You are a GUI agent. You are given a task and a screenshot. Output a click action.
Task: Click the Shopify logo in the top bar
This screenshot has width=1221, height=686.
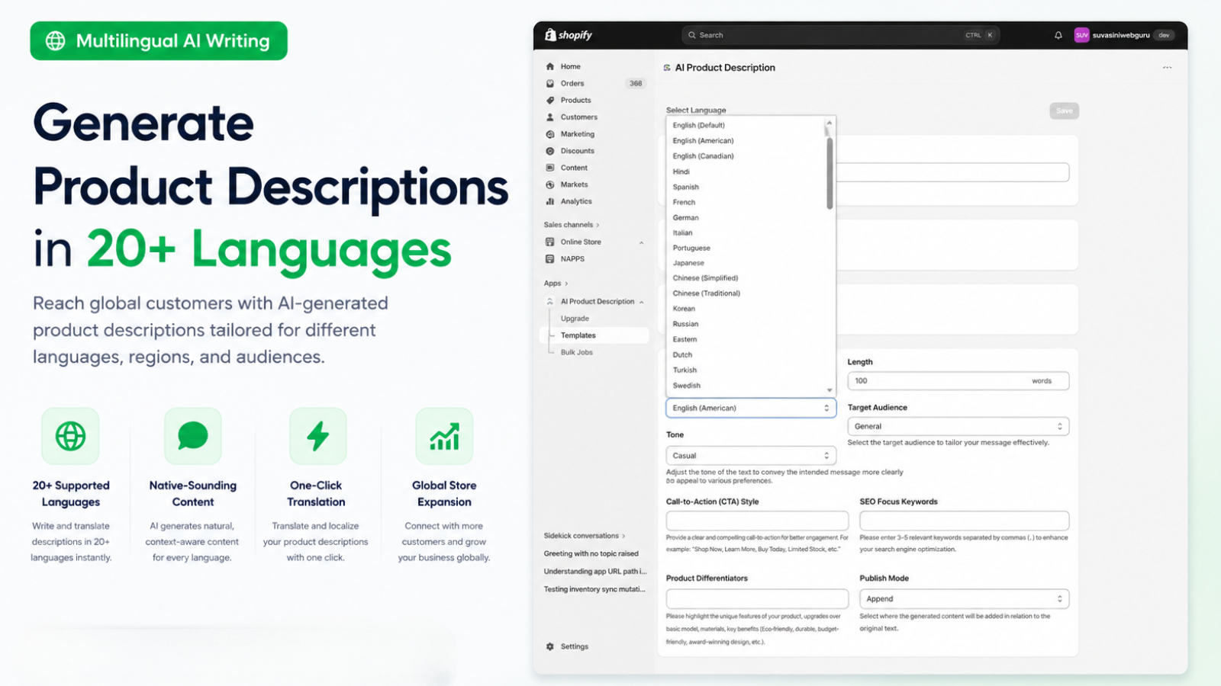coord(569,35)
